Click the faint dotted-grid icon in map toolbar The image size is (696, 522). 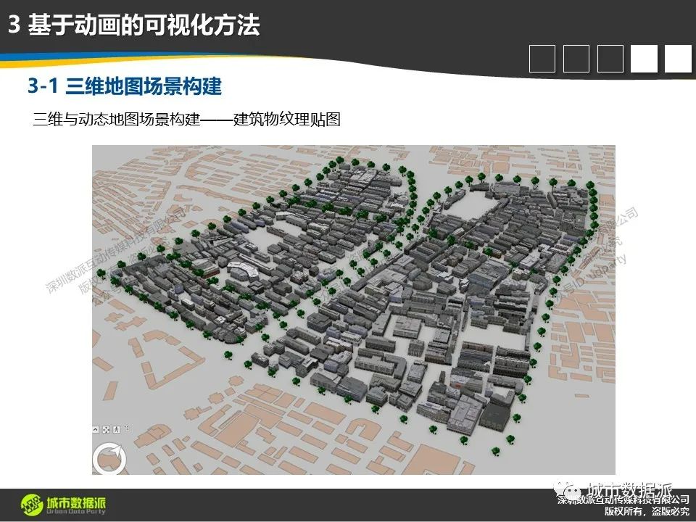tap(128, 428)
